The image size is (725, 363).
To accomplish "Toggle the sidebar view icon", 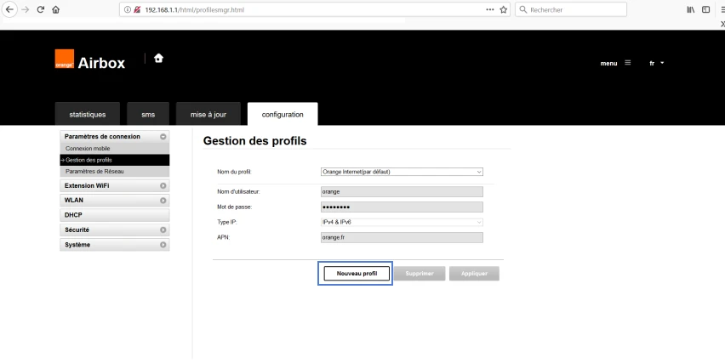I will click(x=705, y=9).
